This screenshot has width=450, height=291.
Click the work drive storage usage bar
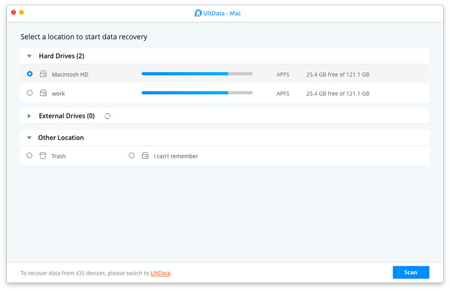point(197,93)
